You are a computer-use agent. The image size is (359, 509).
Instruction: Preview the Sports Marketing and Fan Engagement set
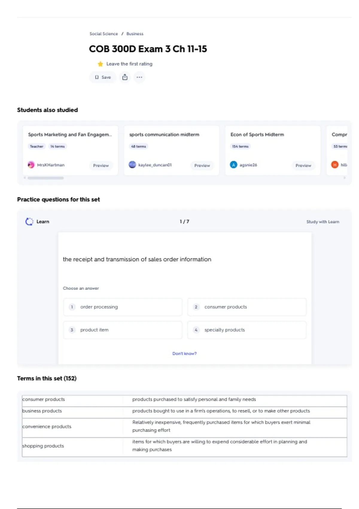[x=101, y=165]
